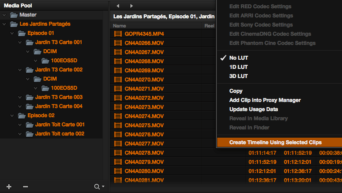Click the forward navigation arrow
342x193 pixels.
pos(132,6)
